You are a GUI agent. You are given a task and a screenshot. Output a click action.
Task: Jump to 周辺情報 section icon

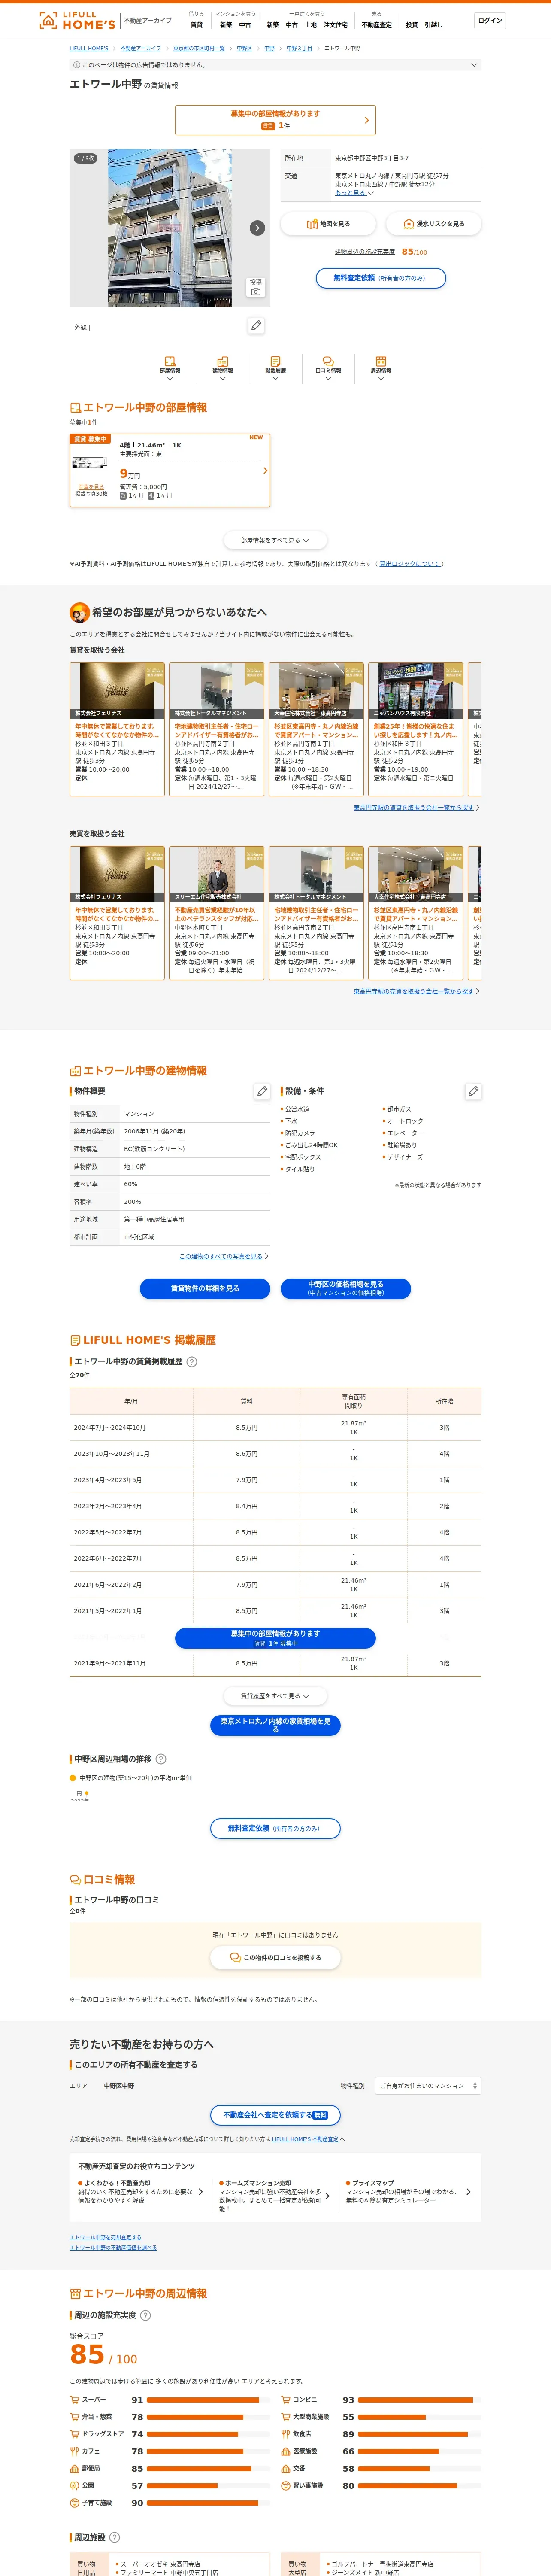(381, 367)
